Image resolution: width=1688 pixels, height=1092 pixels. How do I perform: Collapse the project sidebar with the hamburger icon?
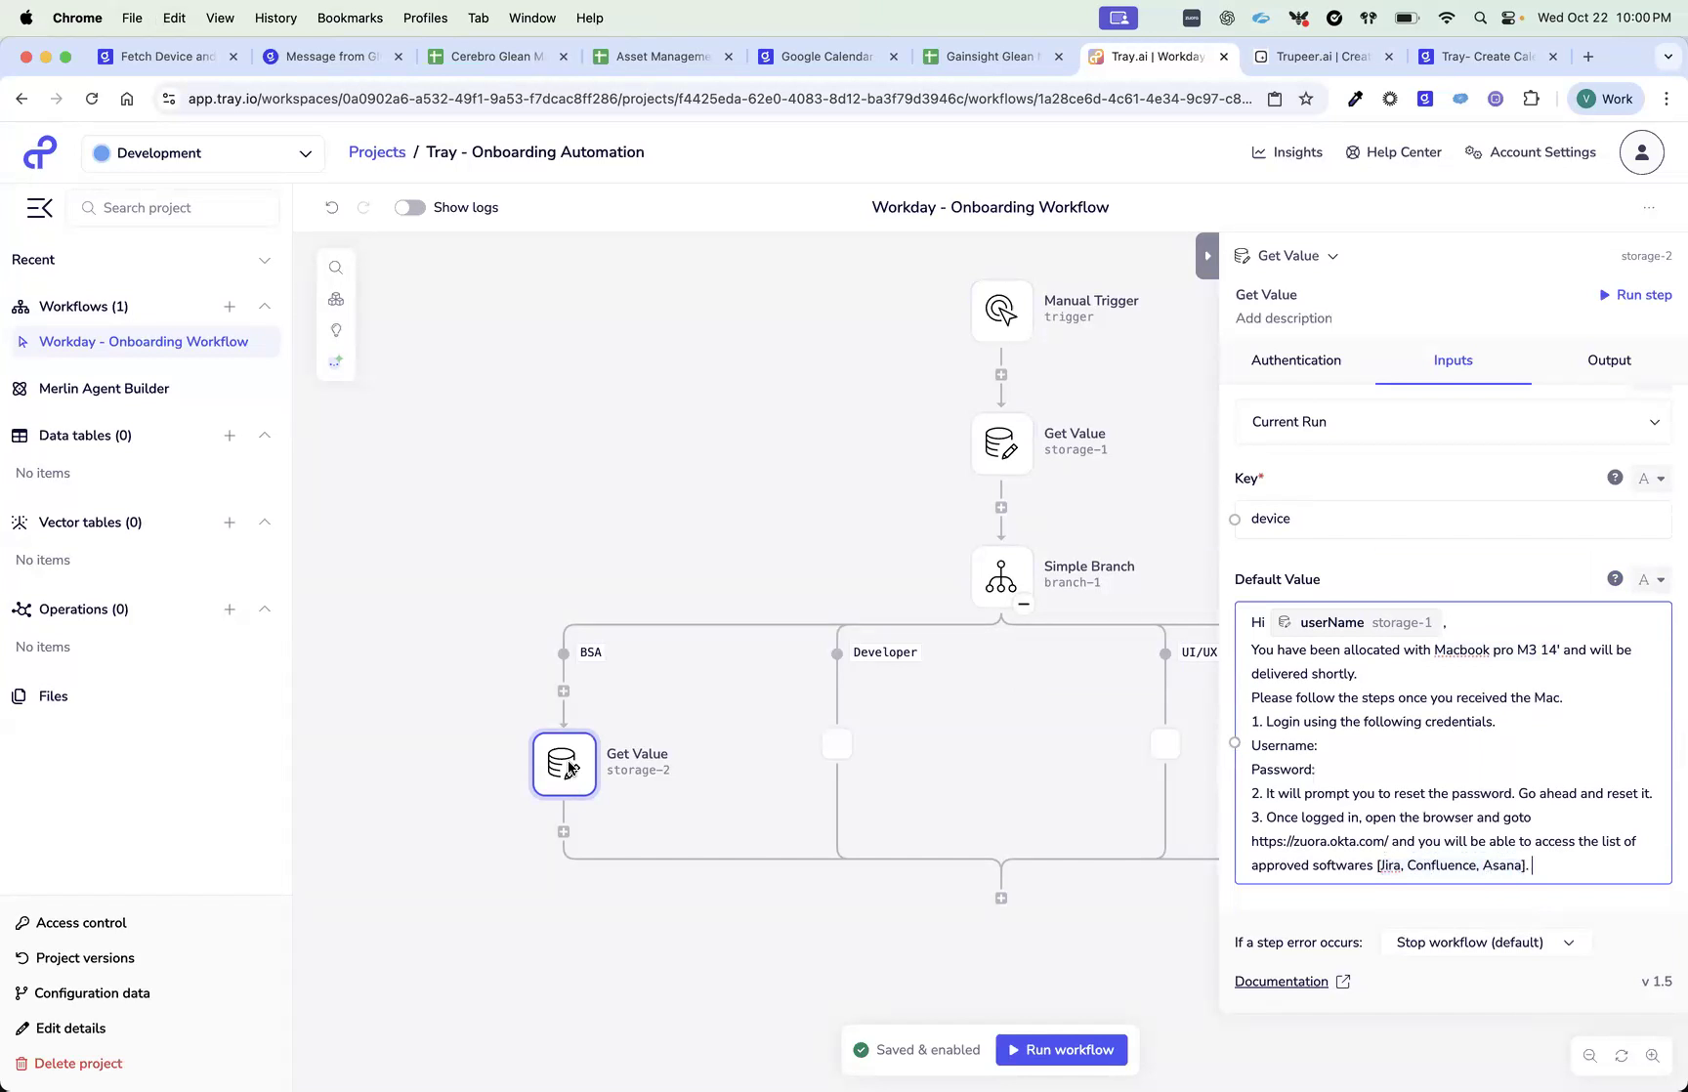(x=39, y=207)
